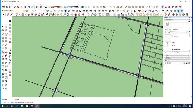Image resolution: width=193 pixels, height=108 pixels.
Task: Switch to the Iso standard view
Action: [74, 11]
